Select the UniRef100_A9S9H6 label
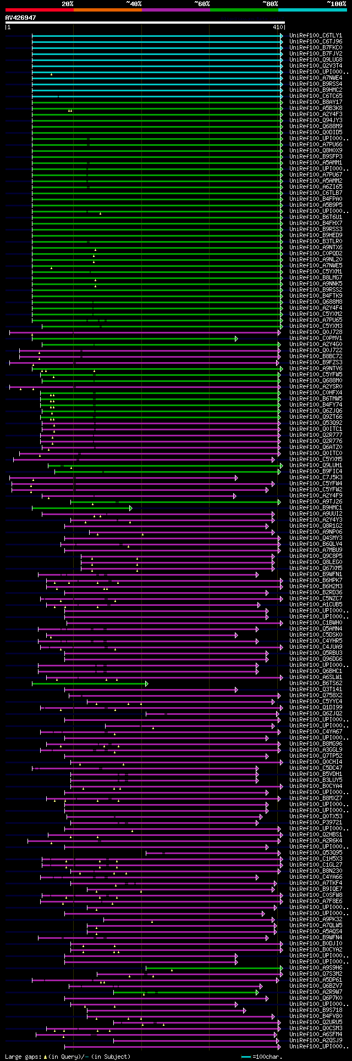 click(x=316, y=967)
